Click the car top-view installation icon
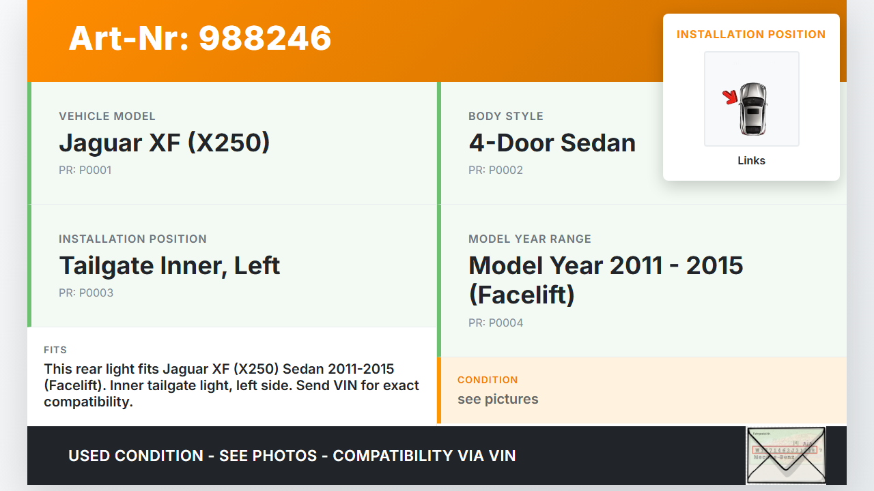This screenshot has width=874, height=491. pos(753,108)
